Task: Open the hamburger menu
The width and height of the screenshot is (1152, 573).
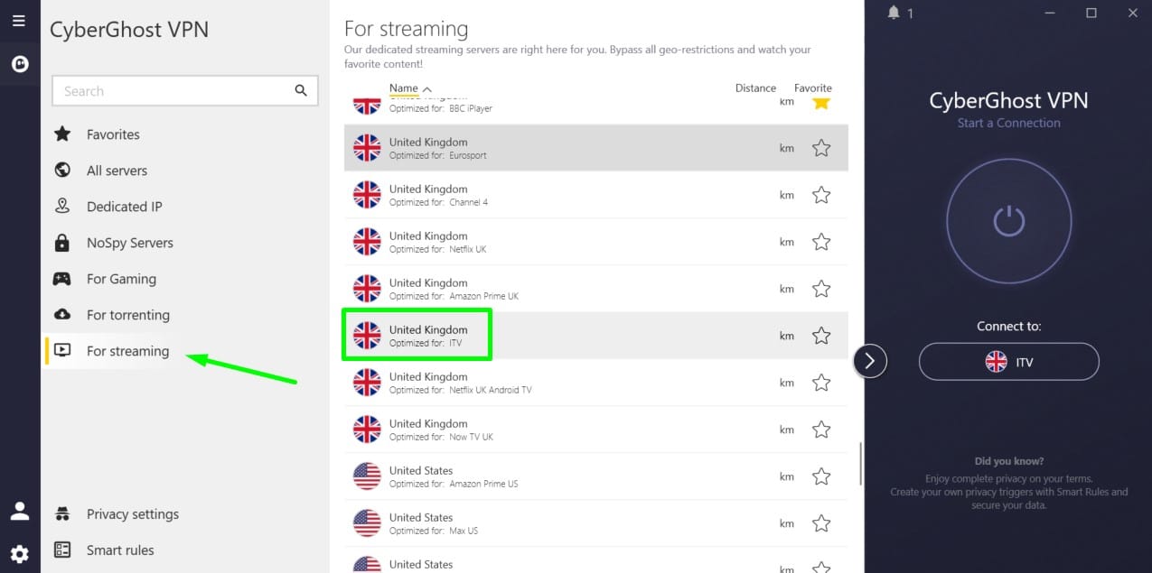Action: tap(19, 21)
